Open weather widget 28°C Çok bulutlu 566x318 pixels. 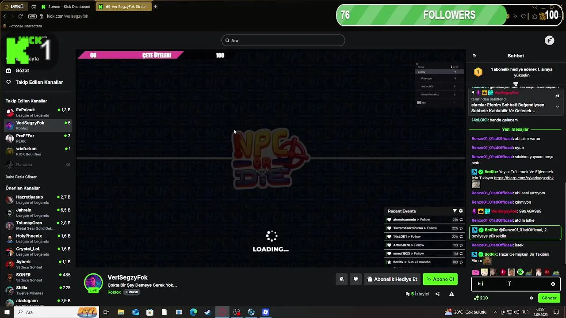(x=466, y=312)
